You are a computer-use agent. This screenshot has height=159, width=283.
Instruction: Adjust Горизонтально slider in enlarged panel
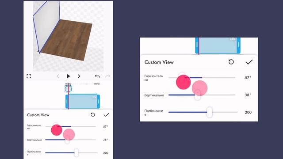202,78
